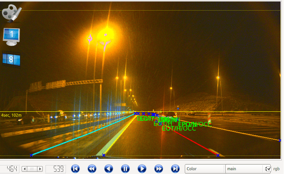This screenshot has width=284, height=174.
Task: Click the left arrow of the frame scrollbar
Action: (x=25, y=169)
